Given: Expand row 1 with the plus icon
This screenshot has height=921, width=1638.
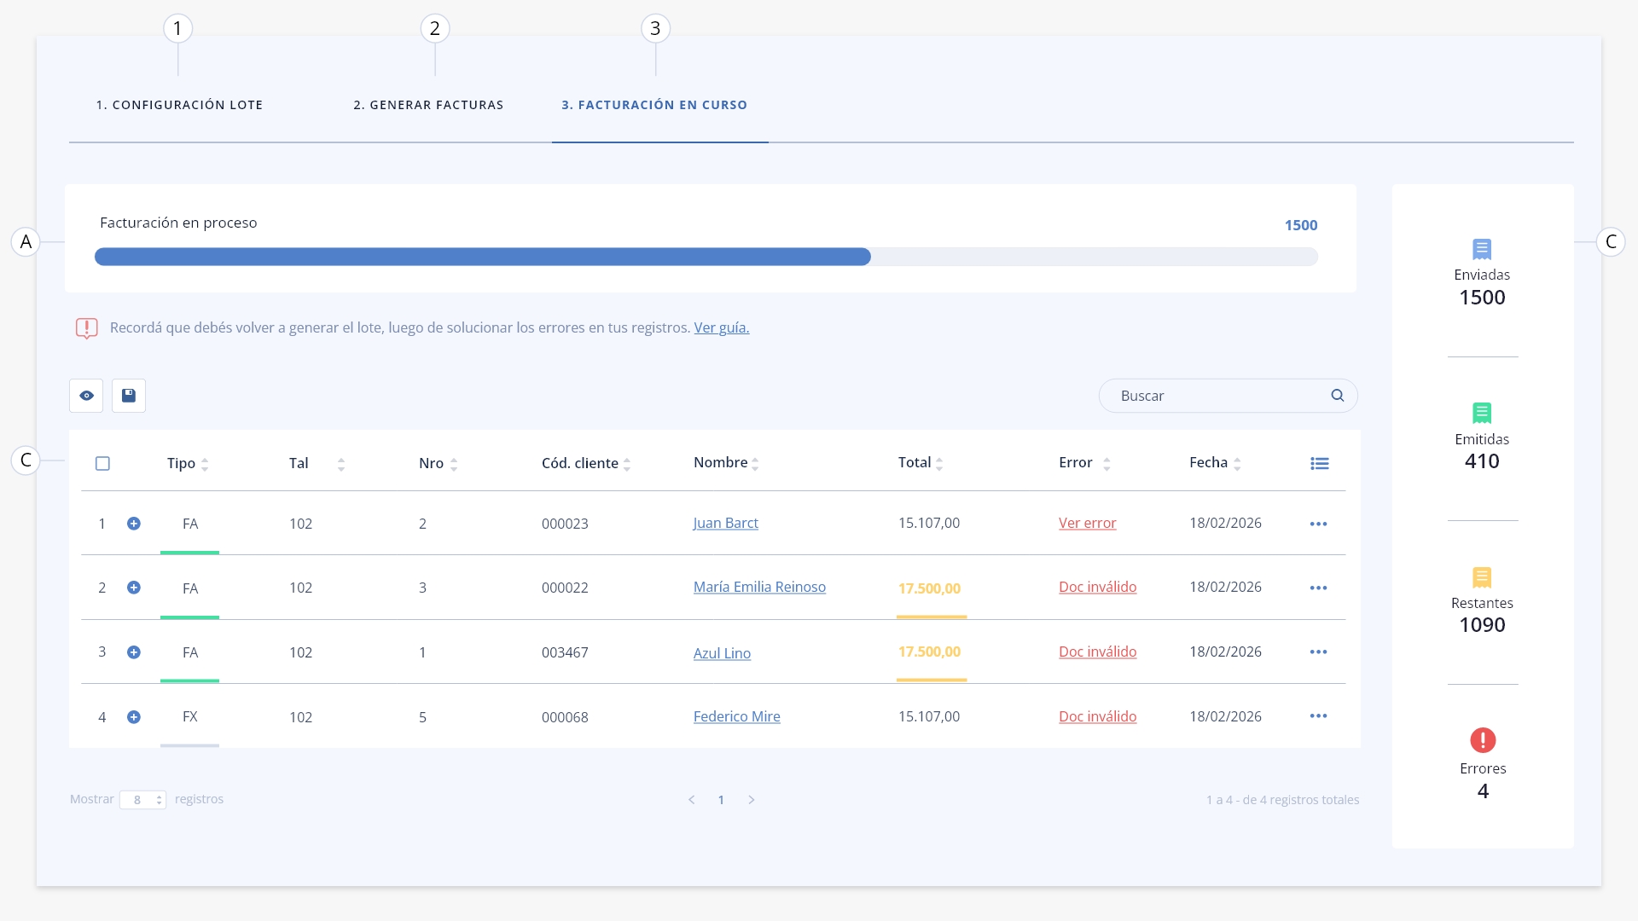Looking at the screenshot, I should pyautogui.click(x=134, y=524).
